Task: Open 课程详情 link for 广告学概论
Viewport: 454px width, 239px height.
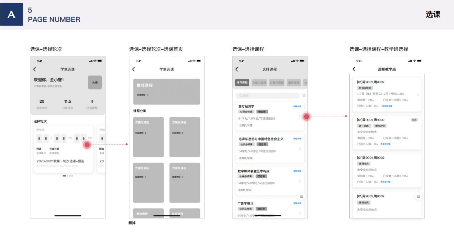Action: (297, 203)
